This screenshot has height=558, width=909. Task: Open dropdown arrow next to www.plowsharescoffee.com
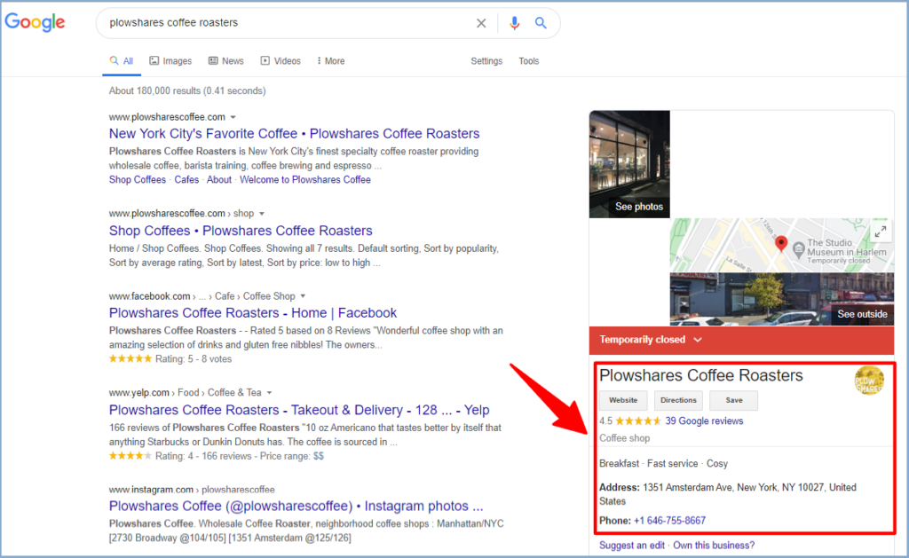click(x=233, y=117)
